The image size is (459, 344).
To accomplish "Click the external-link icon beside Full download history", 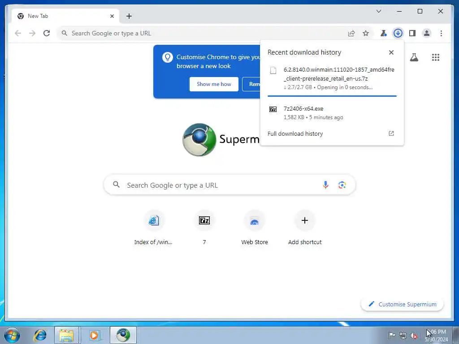I will [x=391, y=133].
